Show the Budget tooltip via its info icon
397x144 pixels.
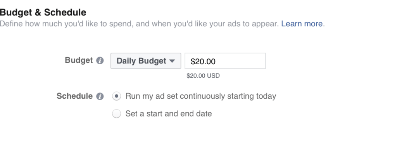[100, 61]
